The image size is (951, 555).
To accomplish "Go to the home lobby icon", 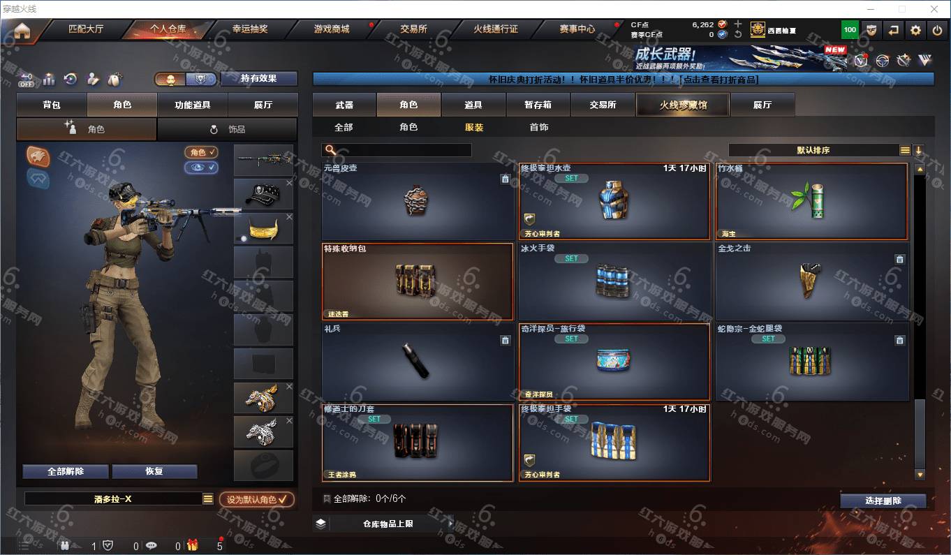I will (x=22, y=31).
